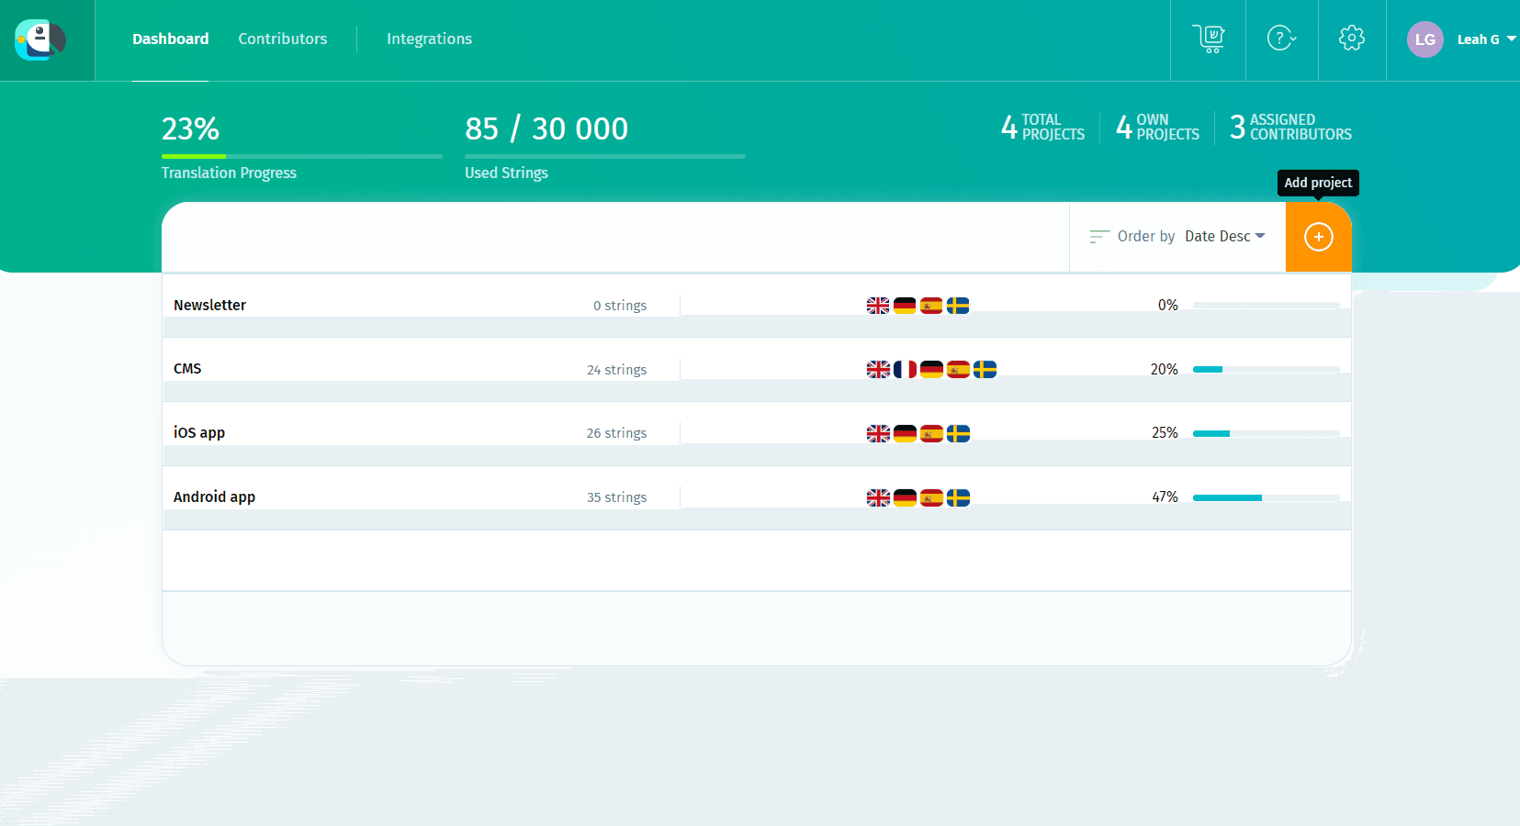Click the Swedish flag in iOS app row

tap(958, 433)
